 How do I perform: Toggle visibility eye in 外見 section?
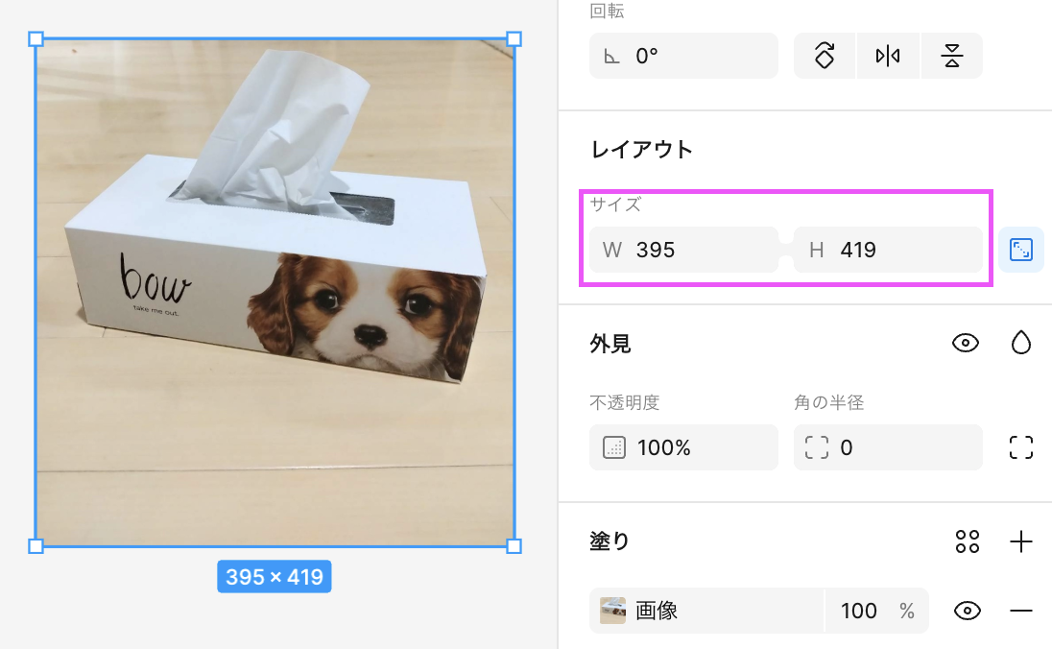966,343
